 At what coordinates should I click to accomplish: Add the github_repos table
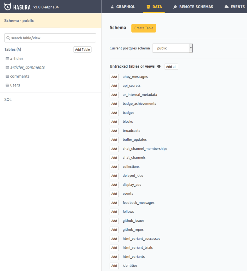point(114,230)
